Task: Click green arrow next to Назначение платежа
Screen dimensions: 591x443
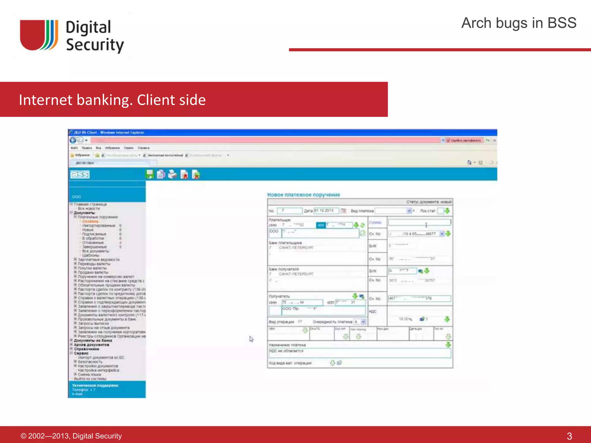Action: click(x=448, y=345)
